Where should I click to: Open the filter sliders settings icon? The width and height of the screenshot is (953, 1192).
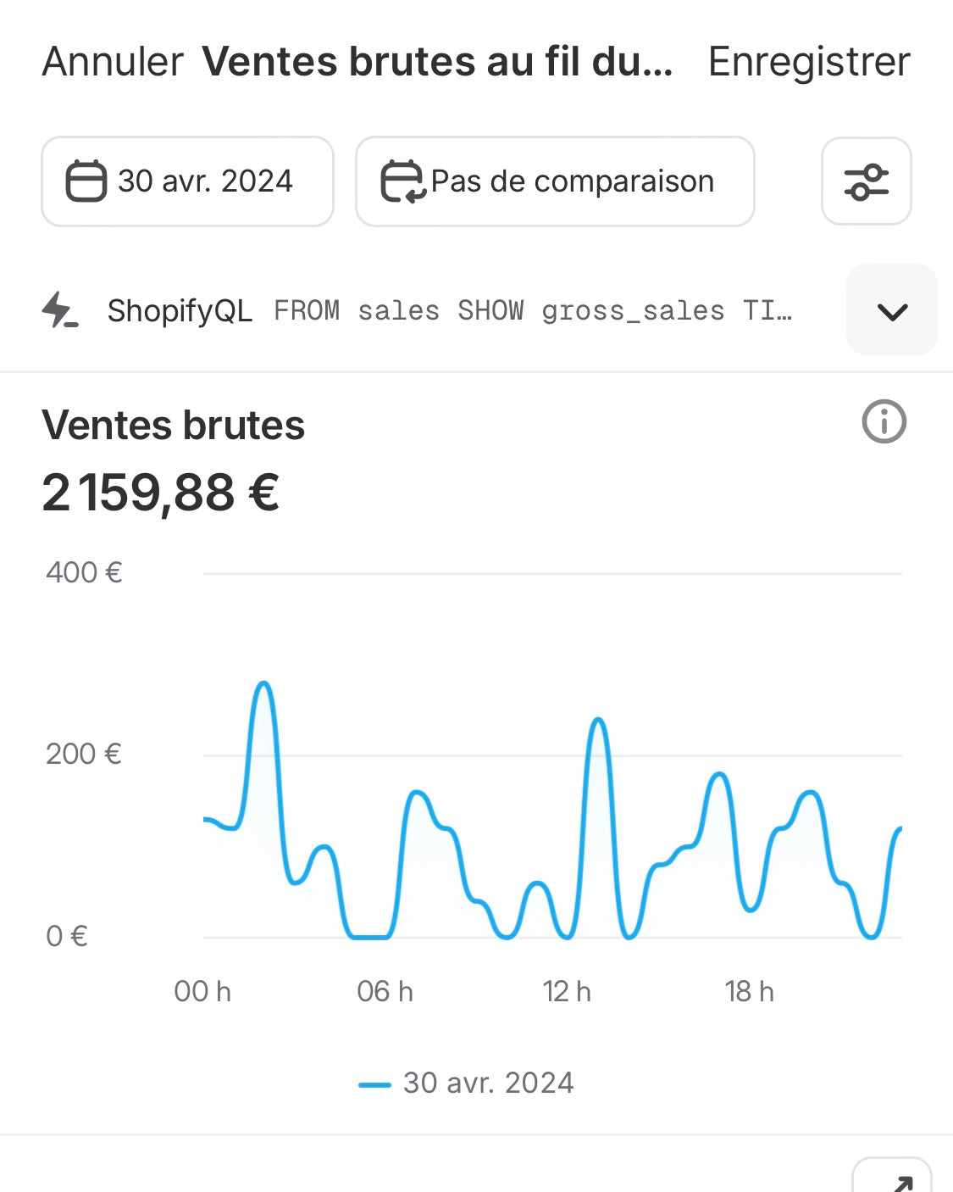[866, 181]
